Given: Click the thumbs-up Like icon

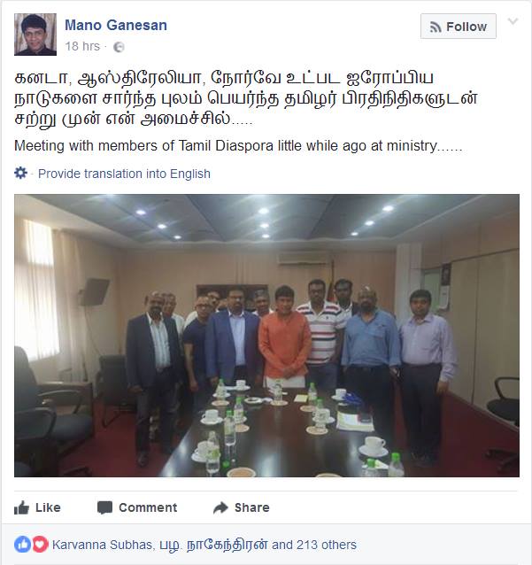Looking at the screenshot, I should click(21, 507).
